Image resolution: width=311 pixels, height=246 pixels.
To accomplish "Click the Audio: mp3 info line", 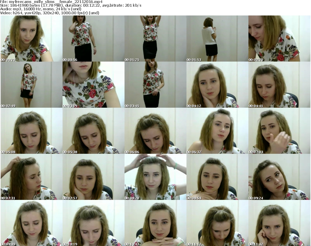I will [x=41, y=9].
